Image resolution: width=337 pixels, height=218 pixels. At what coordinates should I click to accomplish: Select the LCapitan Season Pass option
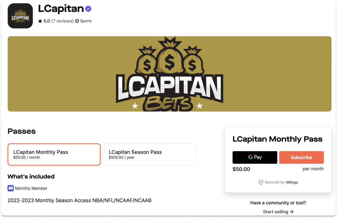pyautogui.click(x=150, y=154)
